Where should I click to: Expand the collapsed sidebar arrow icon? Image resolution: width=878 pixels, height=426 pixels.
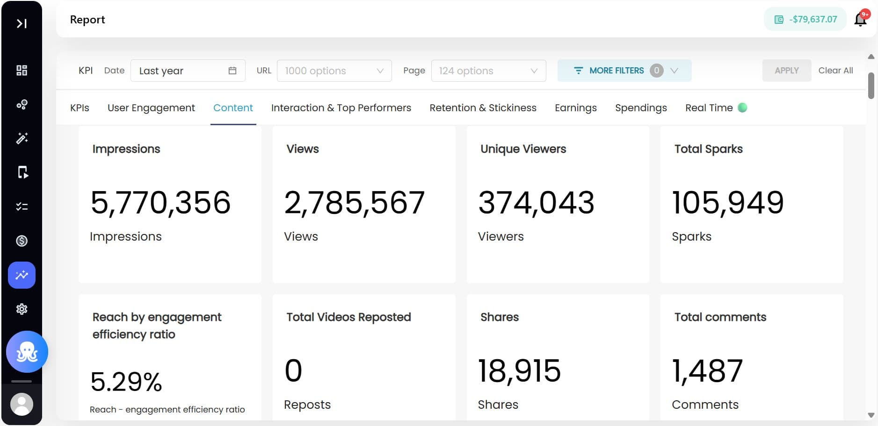22,23
